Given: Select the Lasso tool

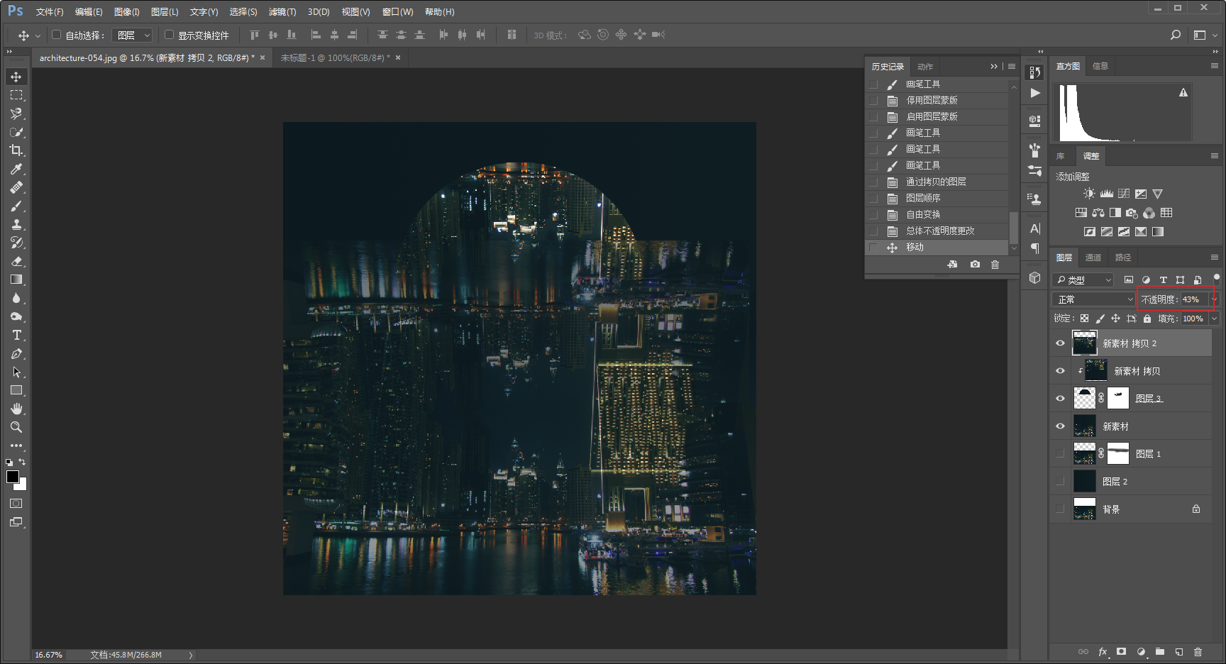Looking at the screenshot, I should [16, 114].
